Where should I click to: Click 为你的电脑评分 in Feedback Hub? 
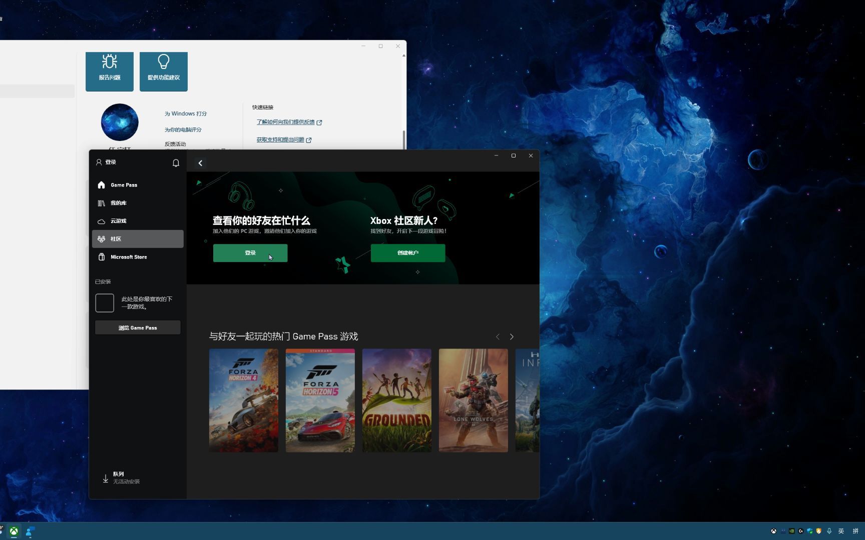coord(183,129)
